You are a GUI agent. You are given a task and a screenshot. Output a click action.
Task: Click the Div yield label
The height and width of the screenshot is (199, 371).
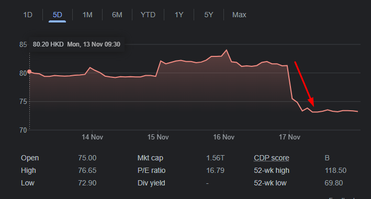(151, 183)
